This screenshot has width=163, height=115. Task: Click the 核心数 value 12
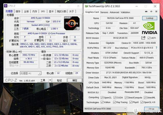pyautogui.click(x=58, y=73)
